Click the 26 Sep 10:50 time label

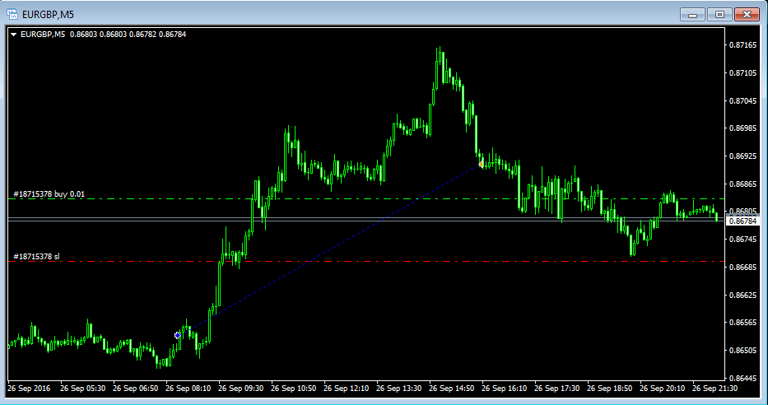tap(293, 389)
